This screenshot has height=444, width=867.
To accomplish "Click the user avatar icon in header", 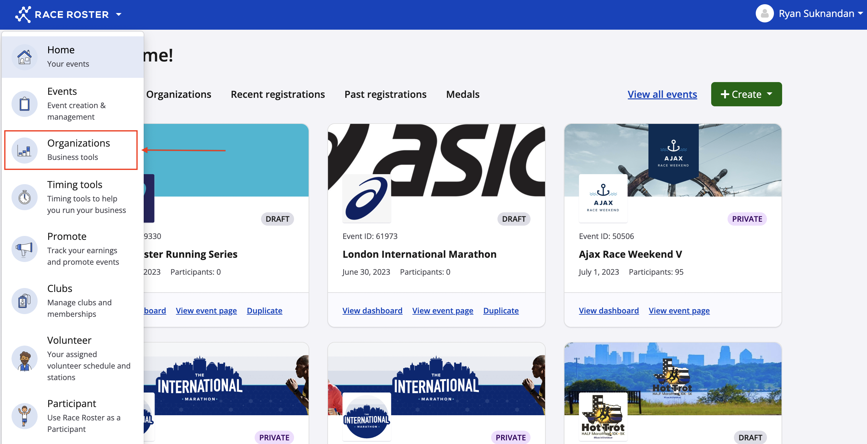I will pos(764,13).
